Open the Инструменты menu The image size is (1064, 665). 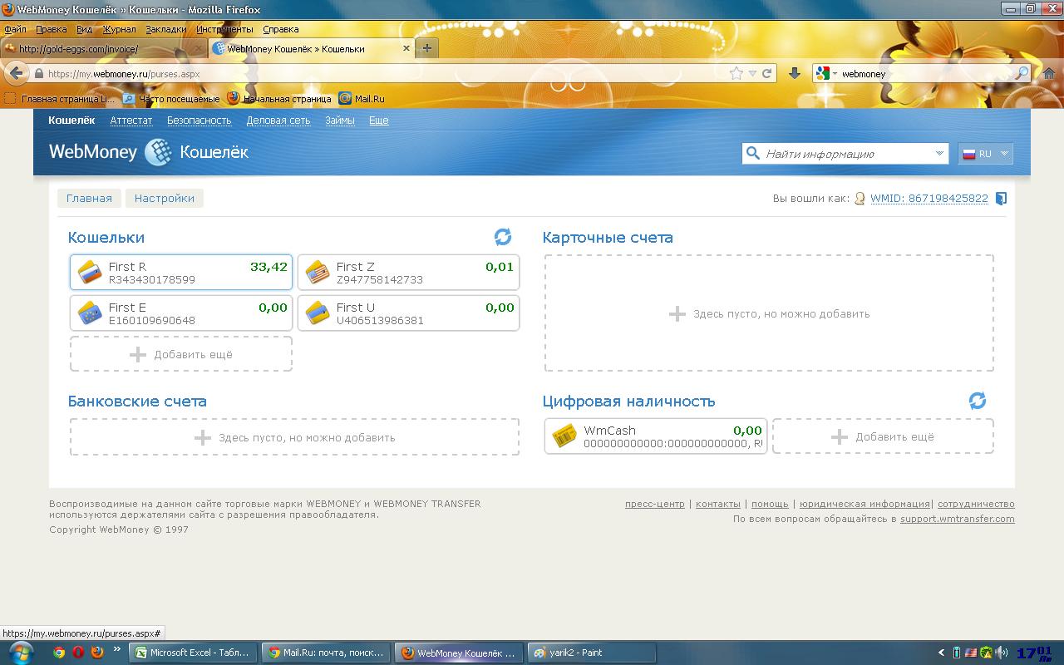click(x=224, y=29)
